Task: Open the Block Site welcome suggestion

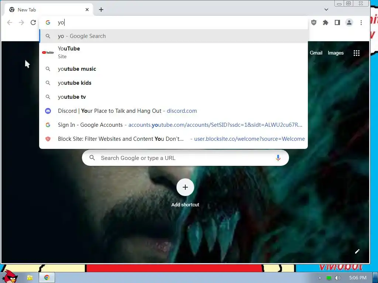Action: click(x=173, y=139)
